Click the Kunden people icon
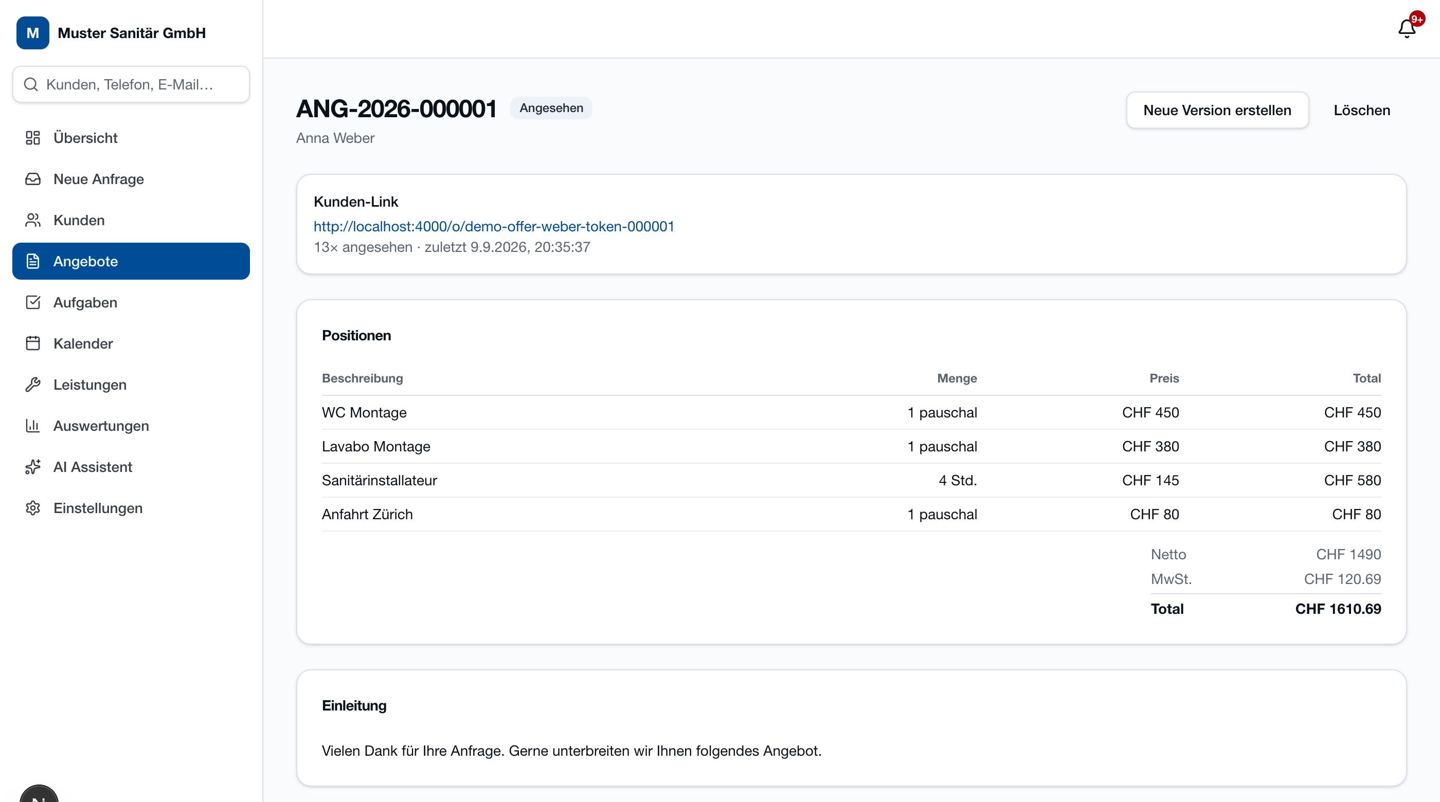 [x=33, y=220]
